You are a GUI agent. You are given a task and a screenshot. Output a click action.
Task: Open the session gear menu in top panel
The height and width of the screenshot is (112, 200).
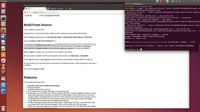click(x=198, y=1)
